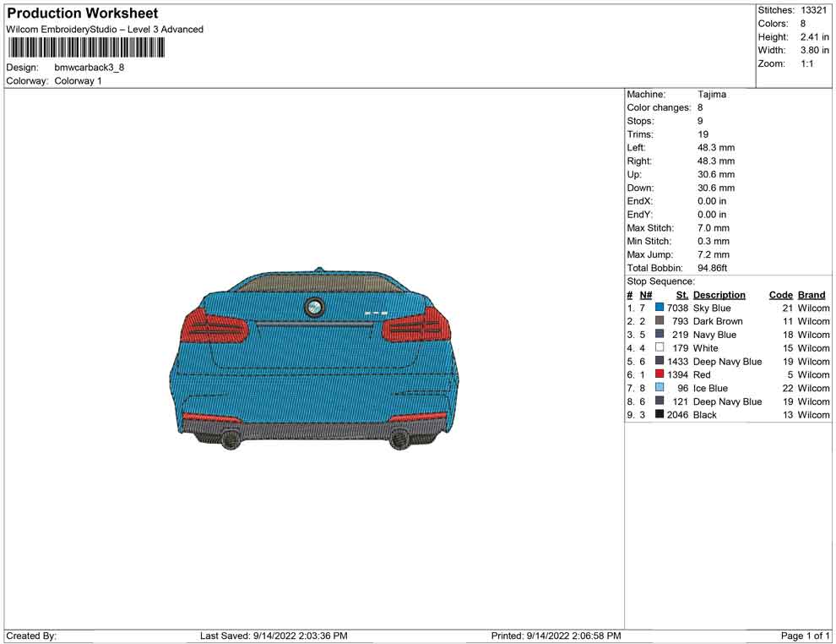Click the White color swatch
This screenshot has height=644, width=836.
click(x=660, y=347)
